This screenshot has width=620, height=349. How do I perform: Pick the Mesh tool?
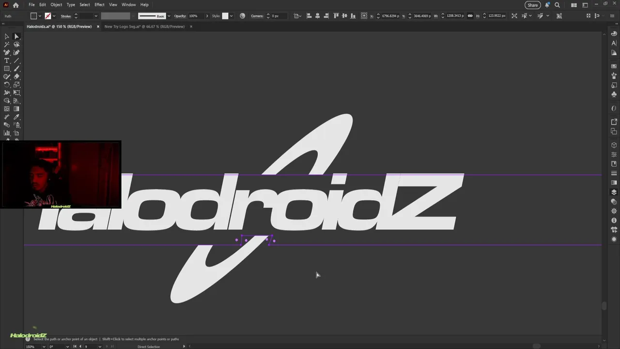click(7, 109)
